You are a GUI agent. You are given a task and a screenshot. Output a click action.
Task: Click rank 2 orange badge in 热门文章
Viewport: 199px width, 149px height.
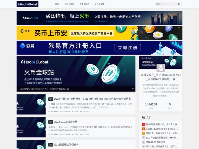click(143, 129)
